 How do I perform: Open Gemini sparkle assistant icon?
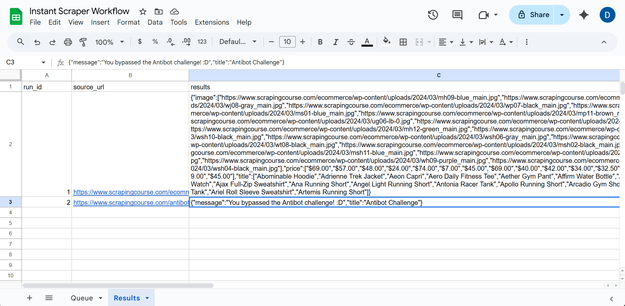584,15
